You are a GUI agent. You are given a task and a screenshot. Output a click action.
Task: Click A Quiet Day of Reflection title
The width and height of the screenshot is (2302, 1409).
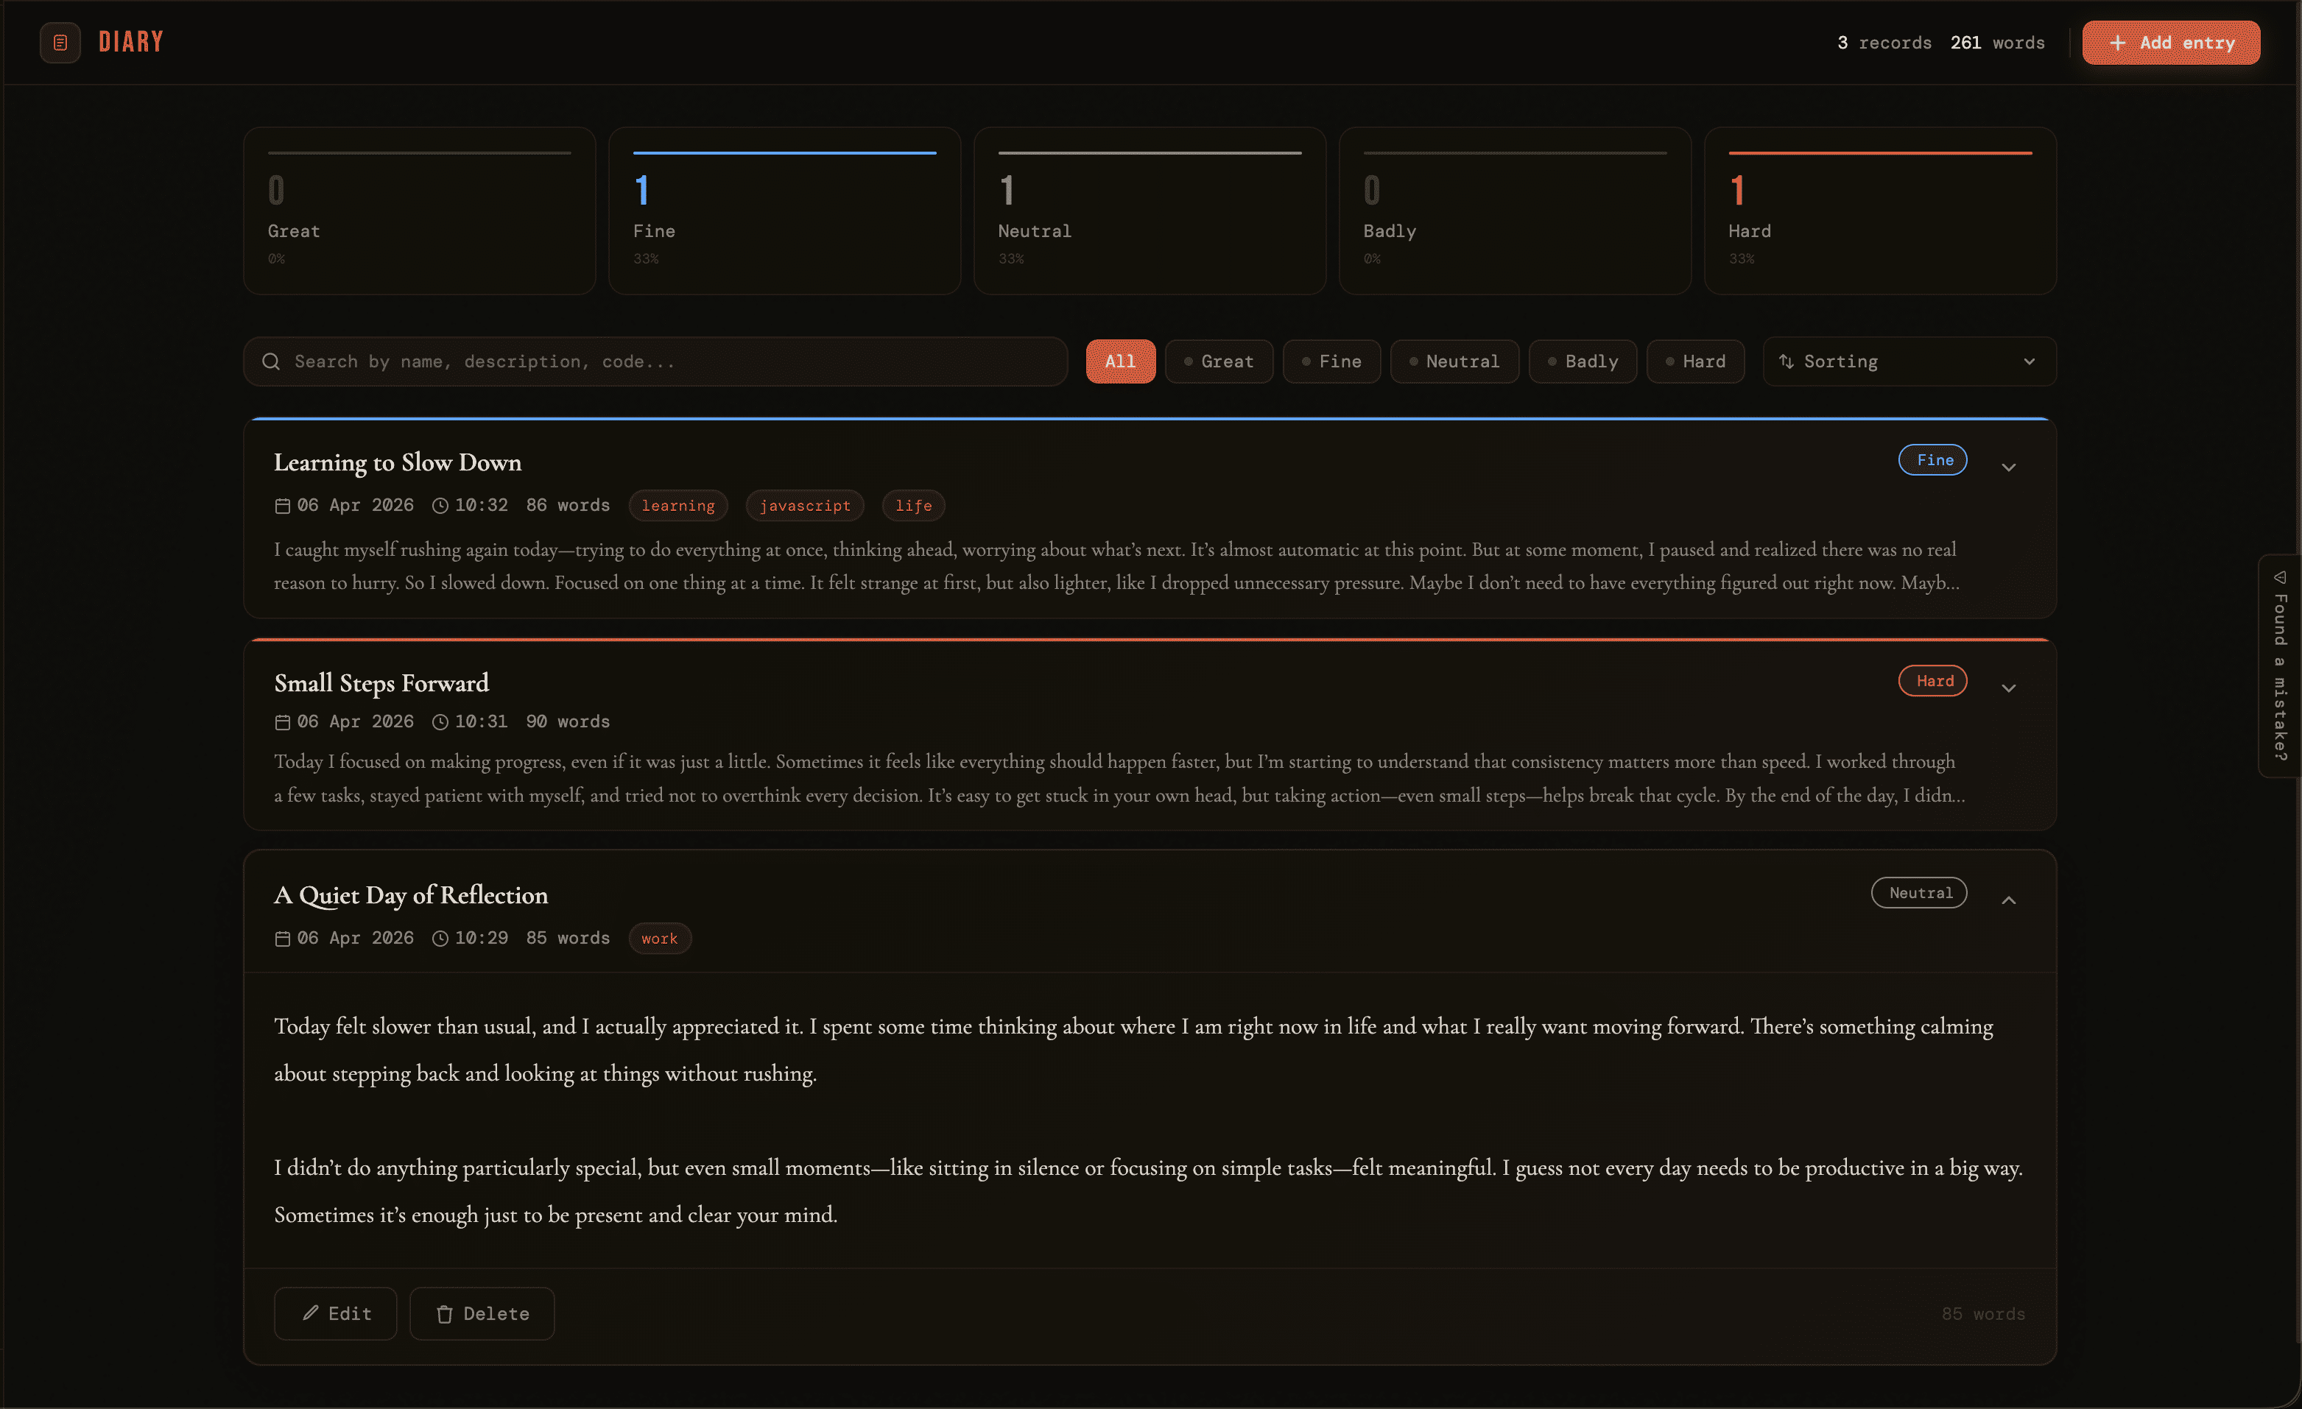coord(411,895)
